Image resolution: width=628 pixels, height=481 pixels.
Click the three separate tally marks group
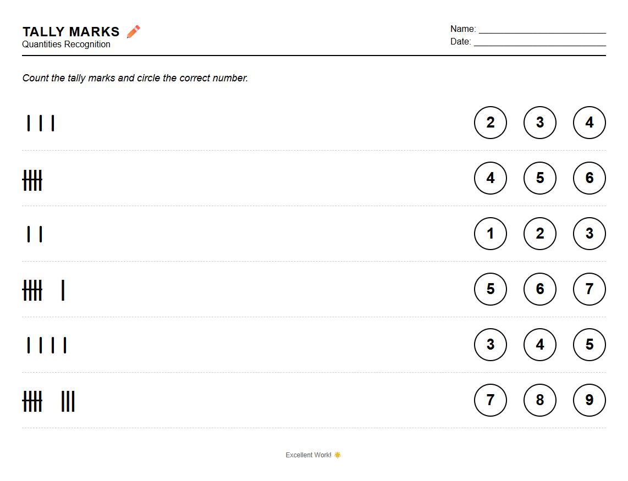[x=41, y=123]
